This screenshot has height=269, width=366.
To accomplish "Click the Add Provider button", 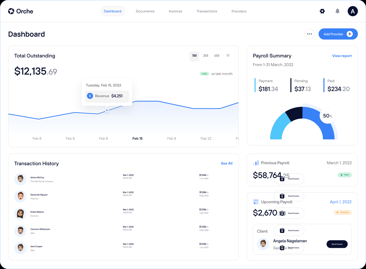I will 338,34.
